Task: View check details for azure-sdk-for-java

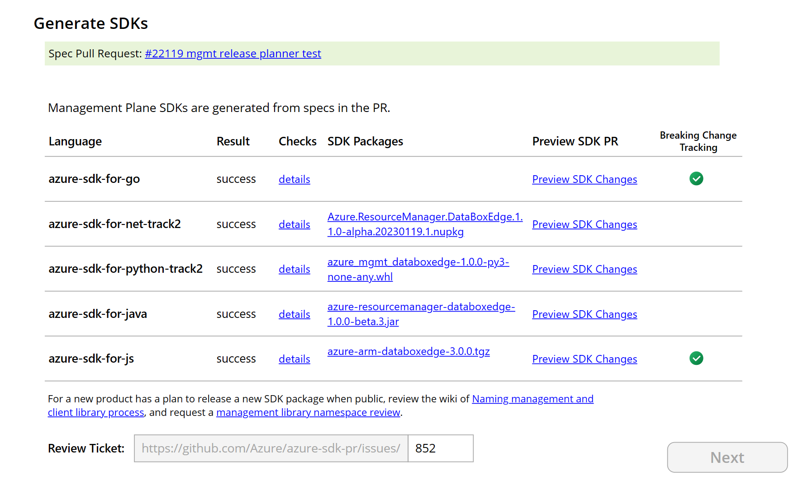Action: click(x=294, y=314)
